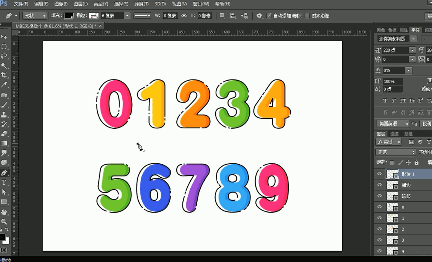Select the Zoom tool
Screen dimensions: 432x262
coord(4,222)
